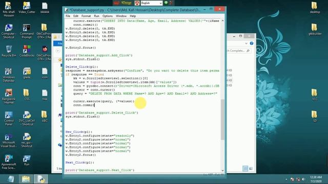Click the Avro keyboard icon in top bar
The image size is (328, 184).
click(137, 3)
